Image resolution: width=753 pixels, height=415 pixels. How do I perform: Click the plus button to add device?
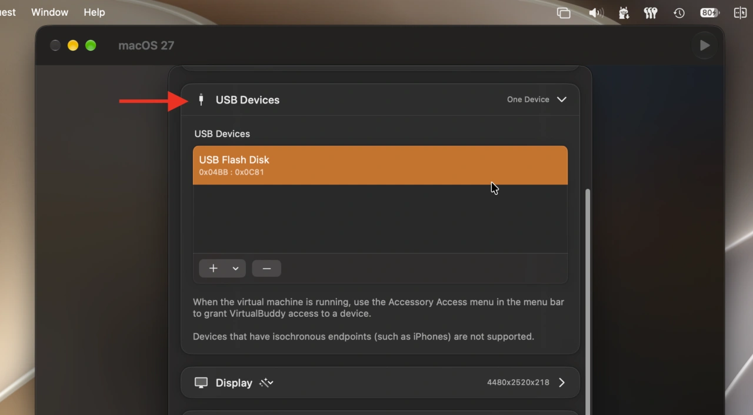click(x=214, y=269)
